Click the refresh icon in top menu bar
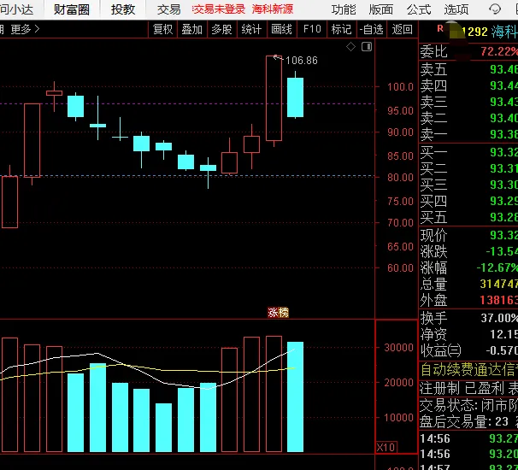 coord(495,9)
